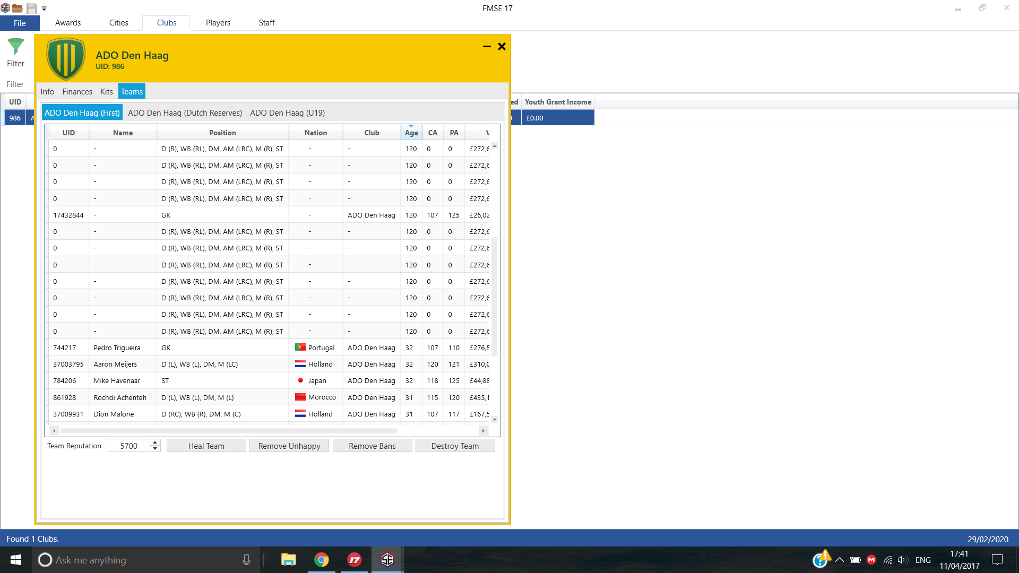Image resolution: width=1019 pixels, height=573 pixels.
Task: Open File Explorer from the taskbar
Action: [x=288, y=560]
